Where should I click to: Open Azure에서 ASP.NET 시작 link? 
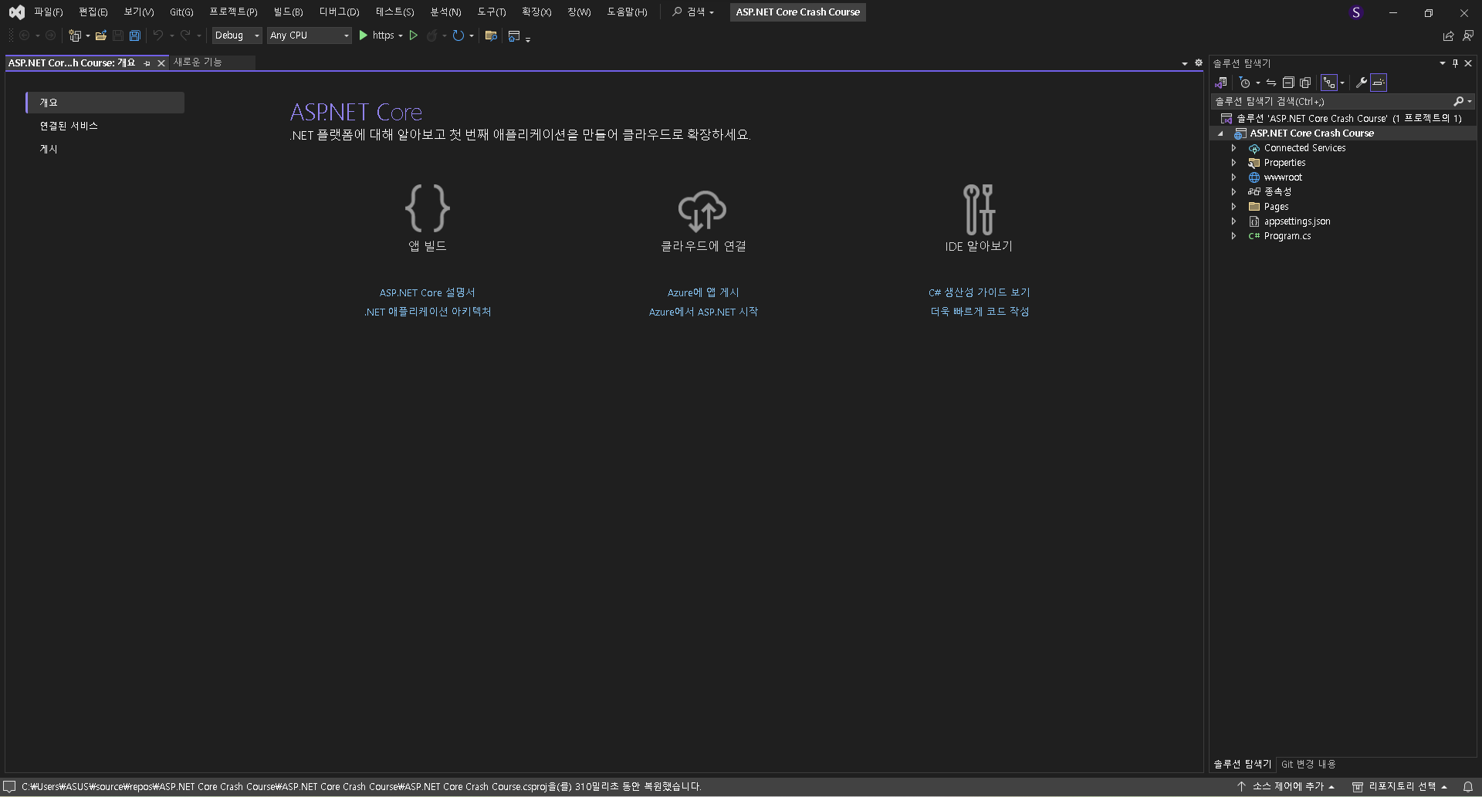click(x=703, y=312)
